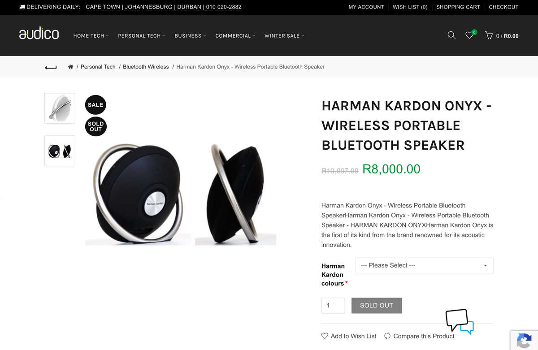Click the heart icon beside Add to Wish List
The height and width of the screenshot is (350, 538).
324,336
